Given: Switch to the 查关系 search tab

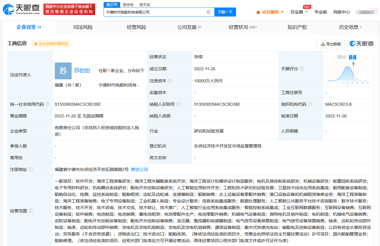Looking at the screenshot, I should tap(145, 5).
